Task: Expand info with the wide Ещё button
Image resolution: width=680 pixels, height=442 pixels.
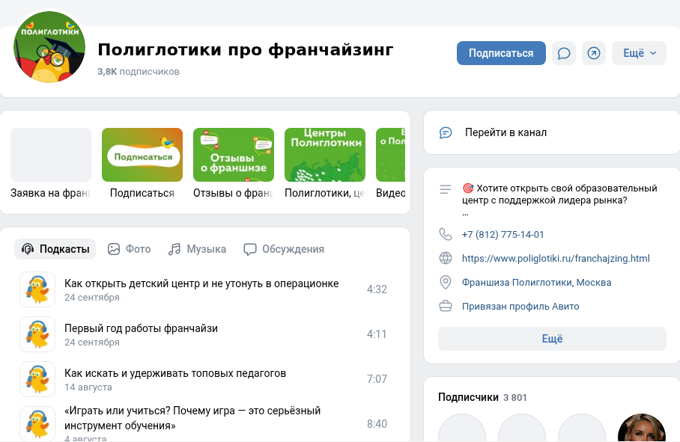Action: 552,339
